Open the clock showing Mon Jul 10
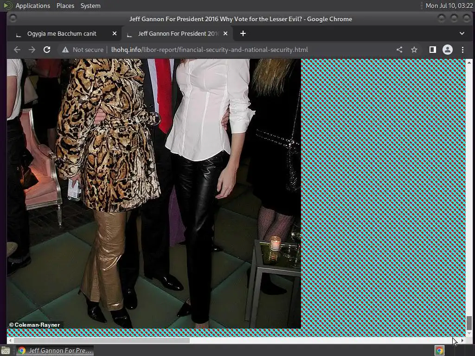 coord(449,6)
